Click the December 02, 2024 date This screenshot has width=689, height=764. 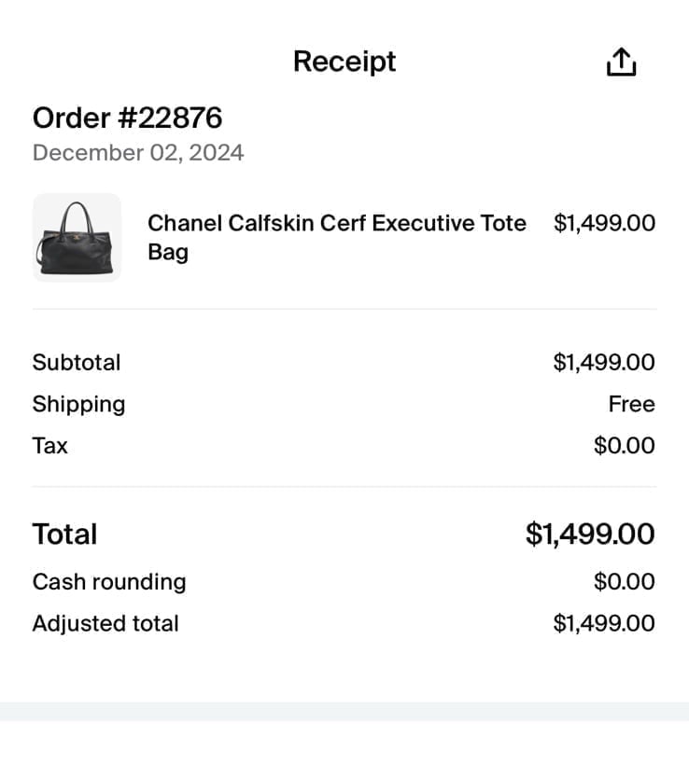coord(137,152)
